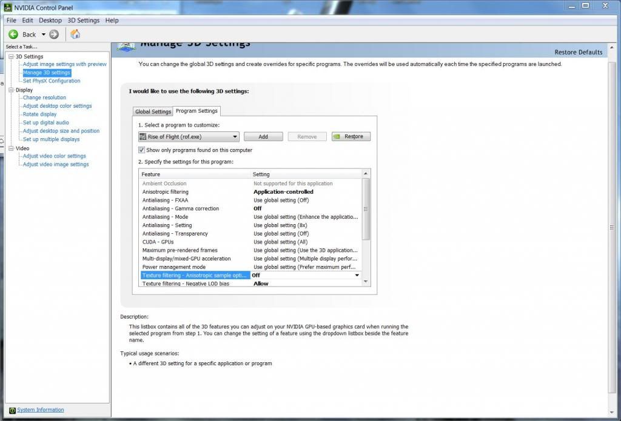Click the System Information icon
The width and height of the screenshot is (621, 421).
(12, 410)
